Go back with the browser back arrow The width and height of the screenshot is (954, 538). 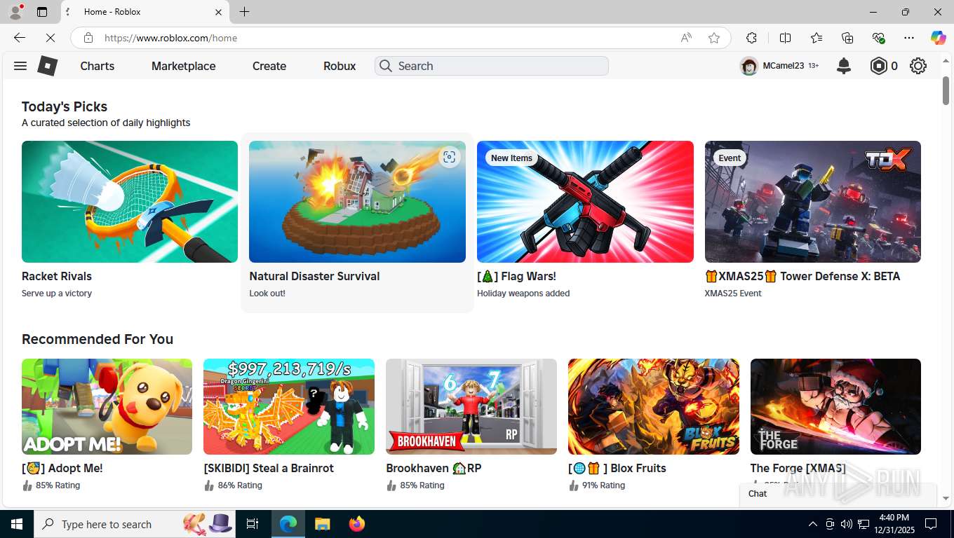coord(20,38)
